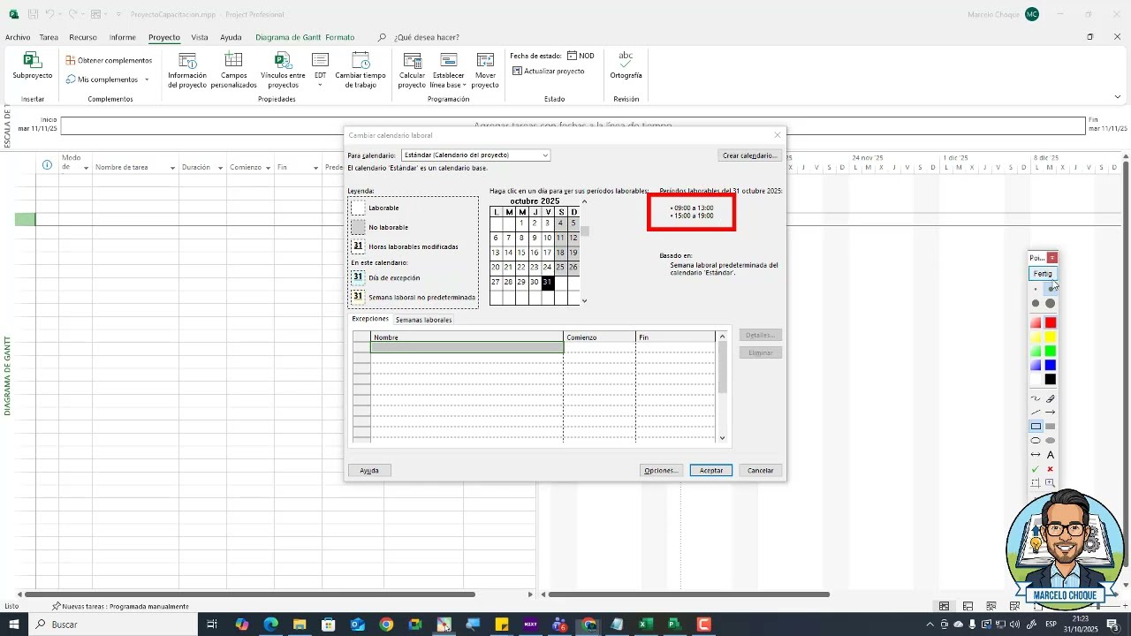Open the Archivo menu

point(18,37)
